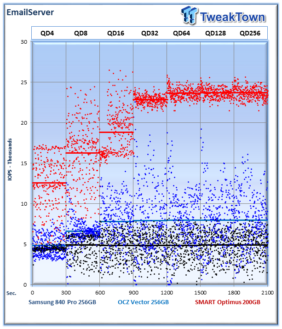The width and height of the screenshot is (282, 329).
Task: Click the red QD16 average line
Action: point(116,132)
